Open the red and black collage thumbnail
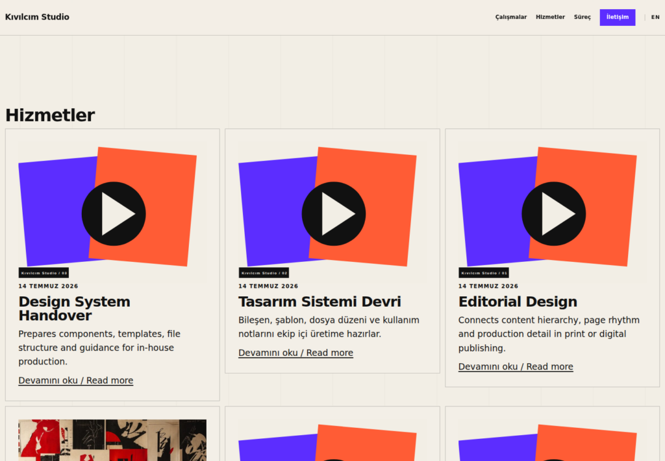This screenshot has height=461, width=665. click(x=112, y=440)
